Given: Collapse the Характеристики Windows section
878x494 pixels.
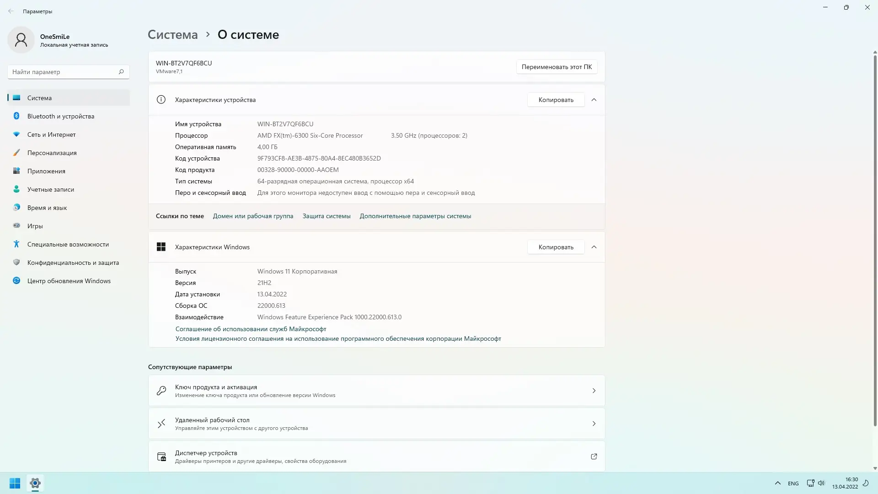Looking at the screenshot, I should 594,247.
